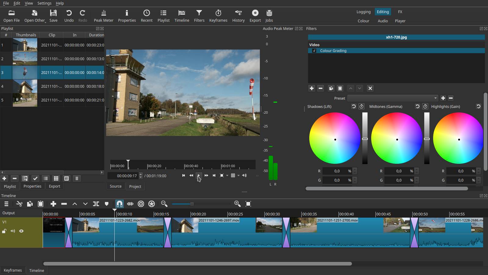Click timeline zoom out magnifier
Screen dimensions: 488x275
tap(164, 204)
